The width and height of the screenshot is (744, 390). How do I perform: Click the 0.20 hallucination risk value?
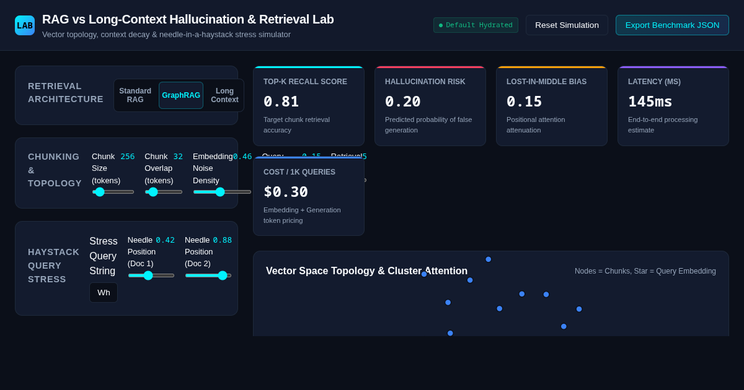click(403, 102)
